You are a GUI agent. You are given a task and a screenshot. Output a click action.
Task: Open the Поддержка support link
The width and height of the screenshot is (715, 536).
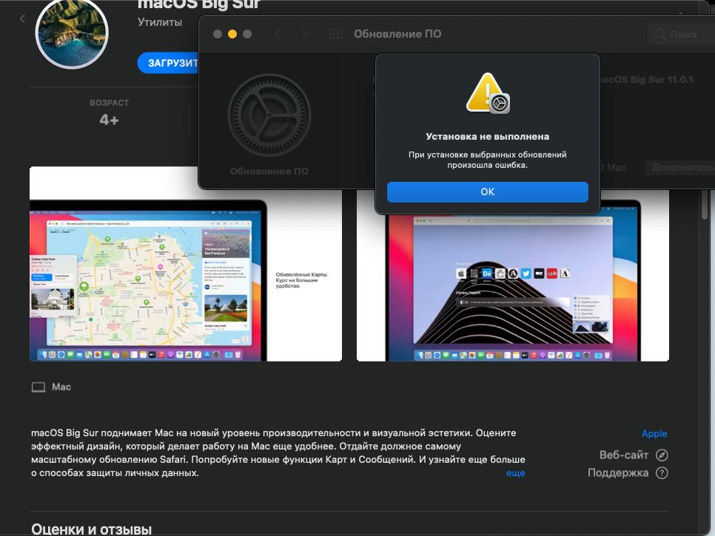point(618,473)
